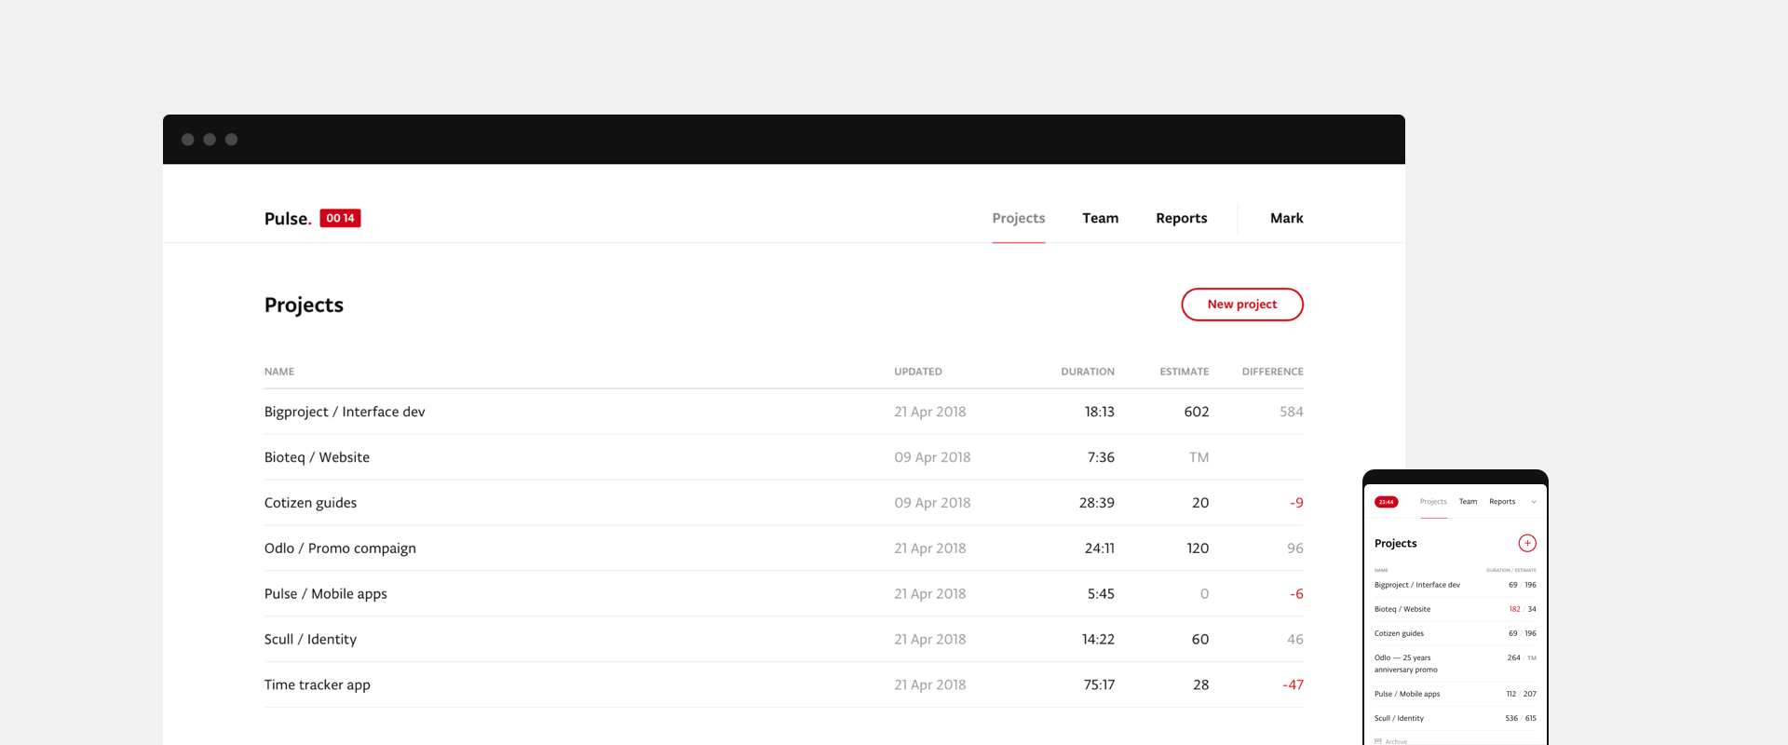This screenshot has width=1788, height=745.
Task: Click the red 00 14 timer badge
Action: coord(340,218)
